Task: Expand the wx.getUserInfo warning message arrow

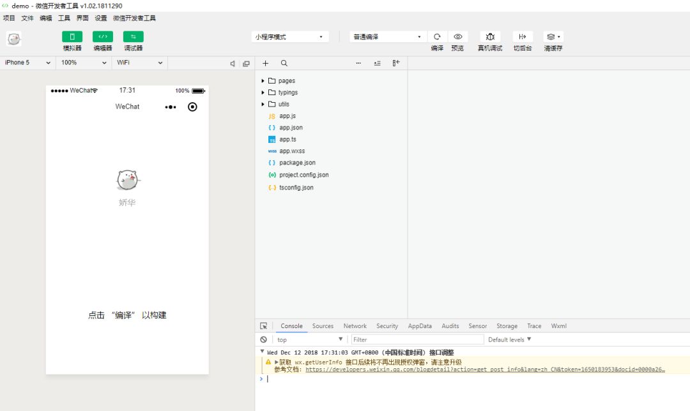Action: (277, 362)
